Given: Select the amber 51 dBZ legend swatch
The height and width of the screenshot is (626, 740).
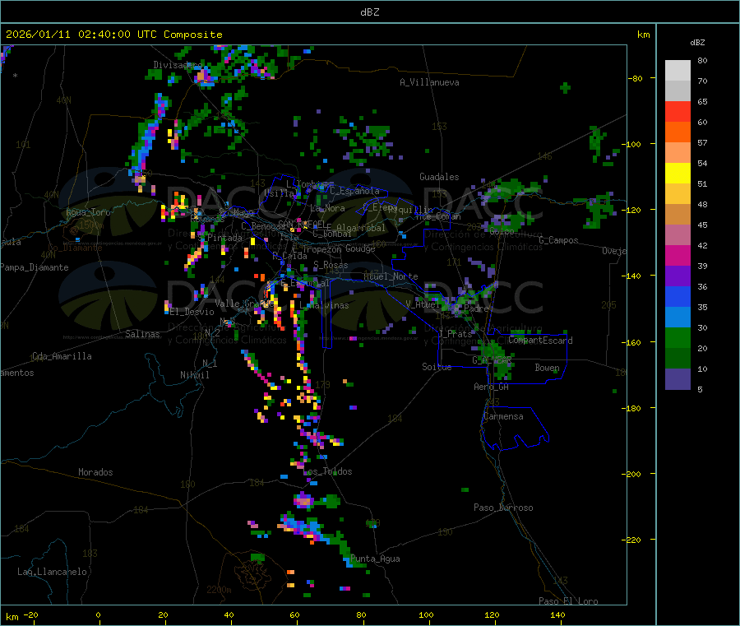Looking at the screenshot, I should click(x=678, y=194).
